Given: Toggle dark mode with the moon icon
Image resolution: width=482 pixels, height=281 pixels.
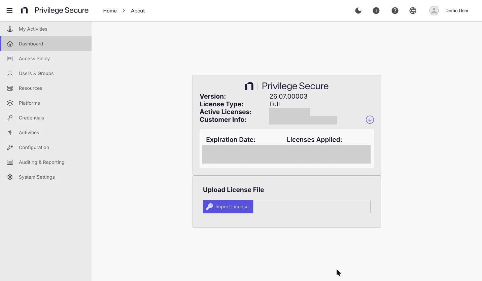Looking at the screenshot, I should [358, 10].
